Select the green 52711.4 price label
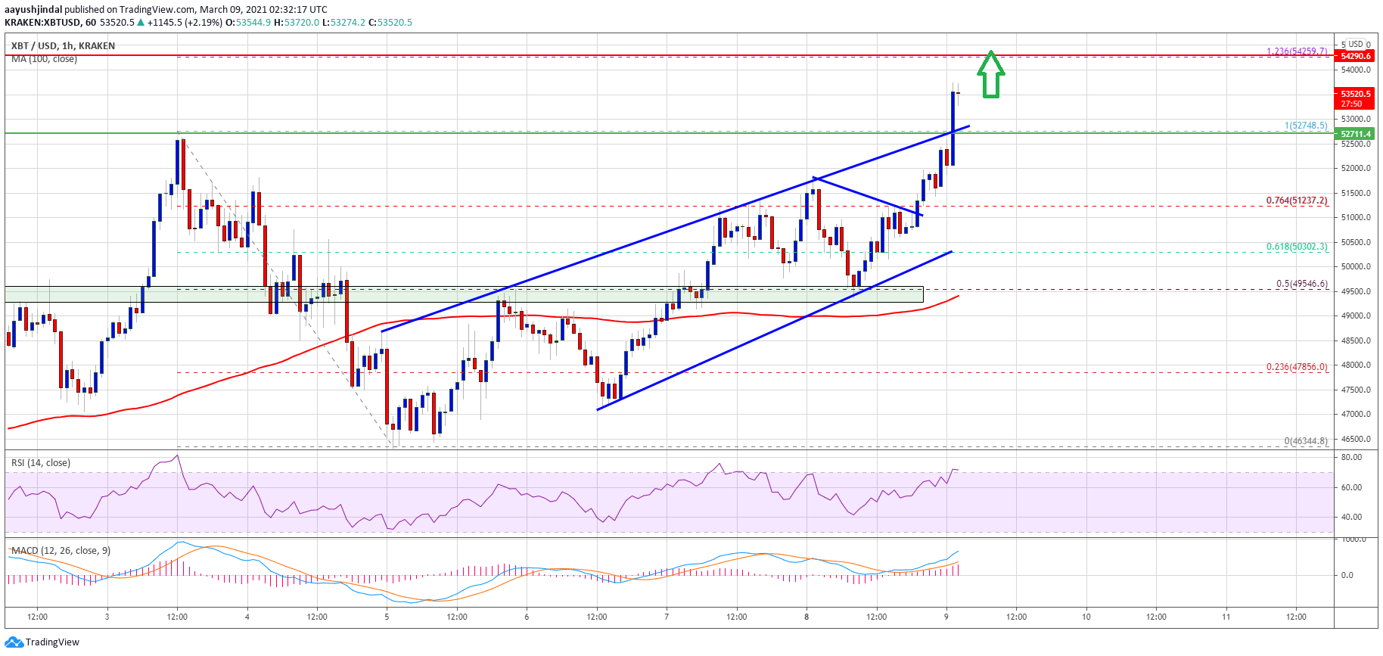The image size is (1383, 656). click(x=1355, y=134)
